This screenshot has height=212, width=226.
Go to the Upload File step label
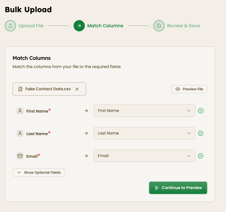31,26
